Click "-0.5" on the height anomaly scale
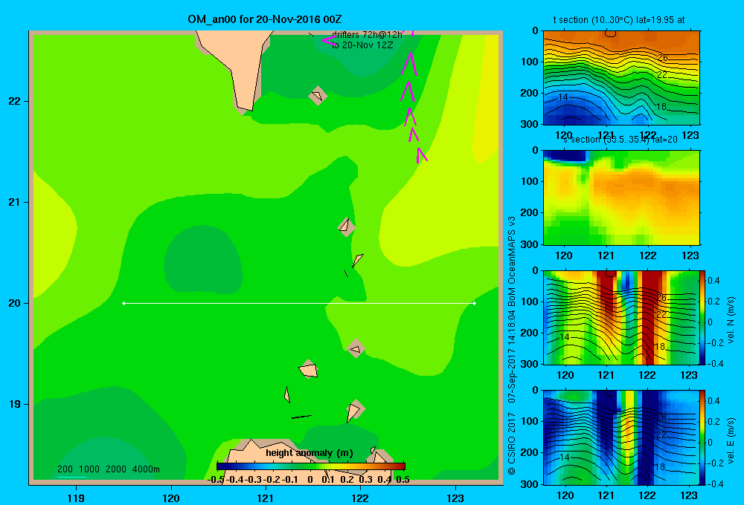The height and width of the screenshot is (505, 744). 216,480
